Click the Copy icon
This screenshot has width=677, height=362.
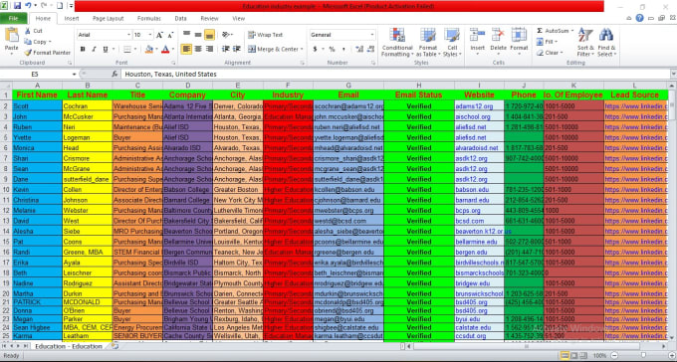click(28, 42)
